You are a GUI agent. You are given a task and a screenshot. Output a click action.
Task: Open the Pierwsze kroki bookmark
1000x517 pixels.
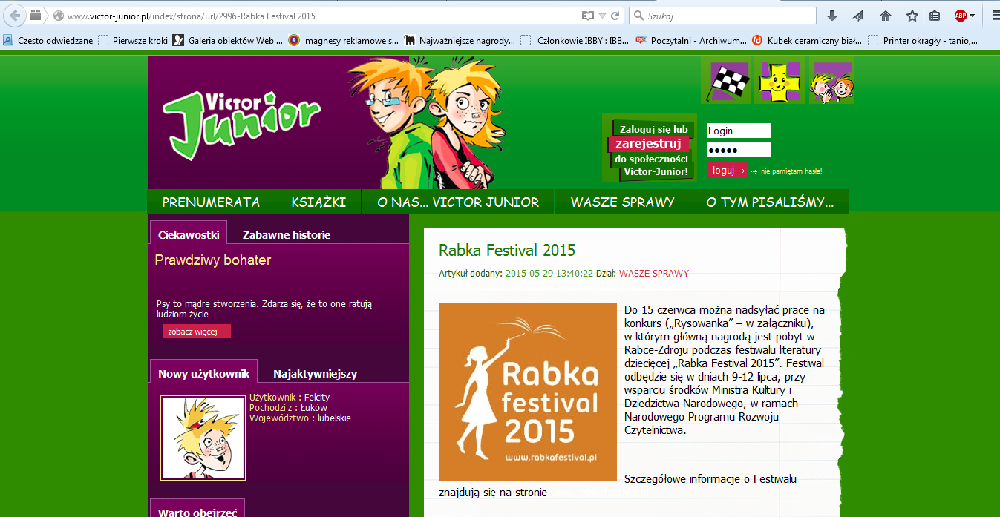pyautogui.click(x=134, y=41)
